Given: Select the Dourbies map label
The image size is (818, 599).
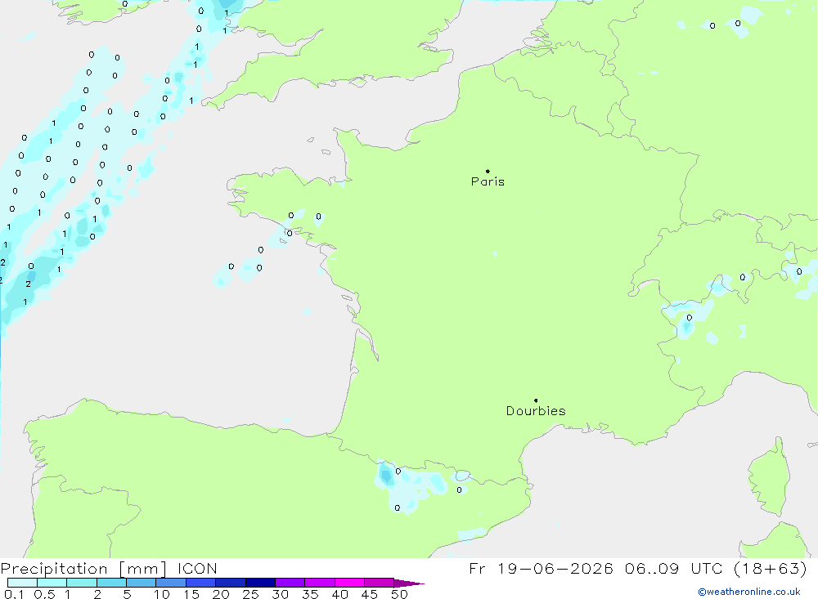Looking at the screenshot, I should (x=536, y=411).
